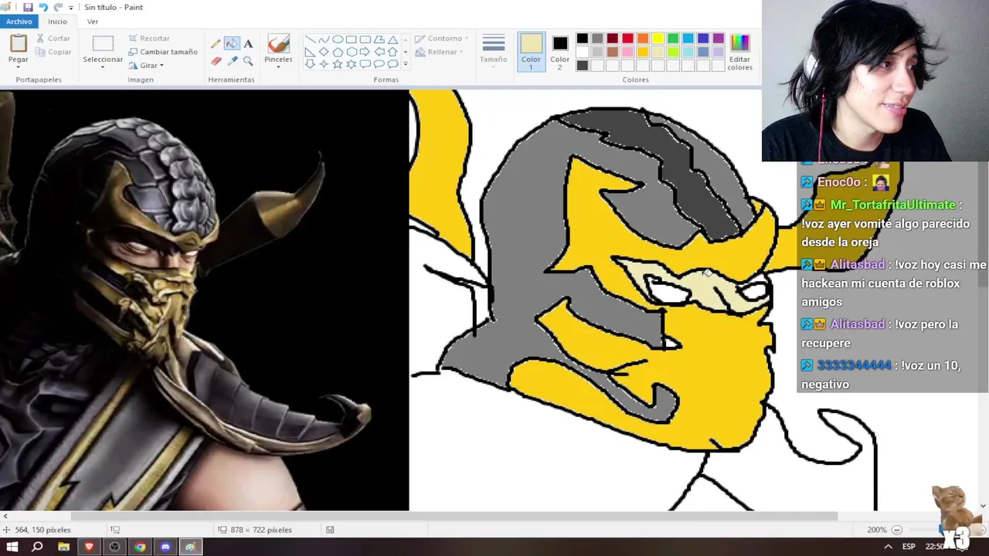Pick the orange color swatch
Viewport: 989px width, 556px height.
[643, 39]
